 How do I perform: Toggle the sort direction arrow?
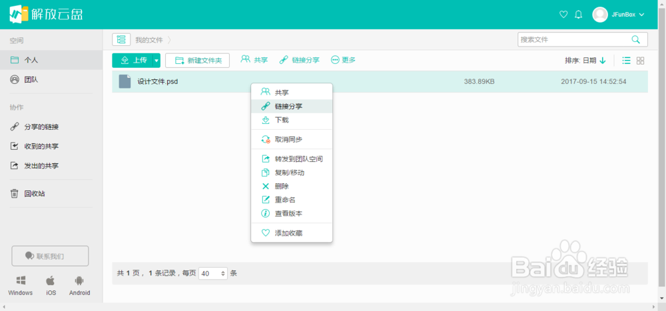pyautogui.click(x=603, y=61)
